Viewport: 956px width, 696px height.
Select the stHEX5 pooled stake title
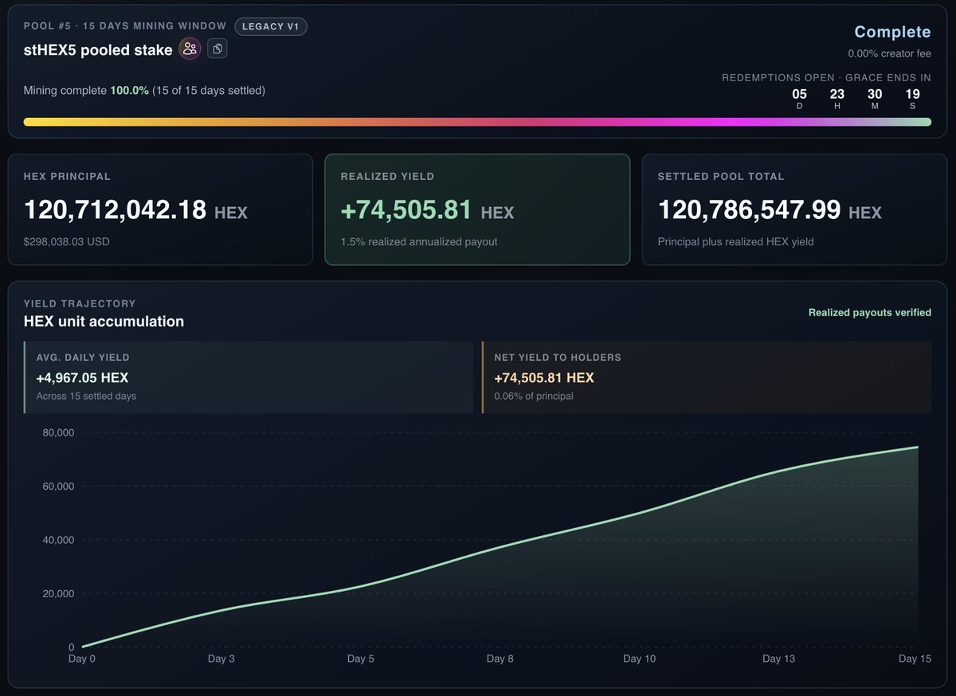[98, 50]
